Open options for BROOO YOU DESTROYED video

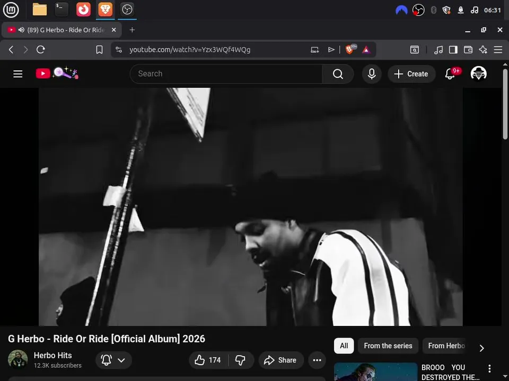(489, 368)
